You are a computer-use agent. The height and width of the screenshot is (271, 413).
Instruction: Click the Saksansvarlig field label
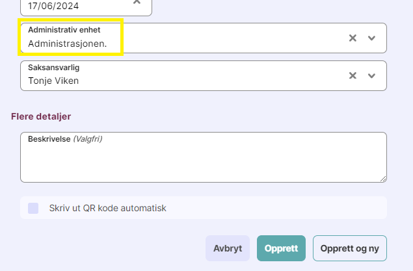[x=54, y=68]
